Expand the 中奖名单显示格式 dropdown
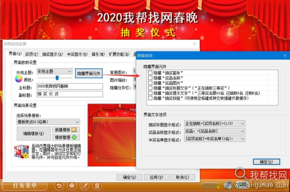The width and height of the screenshot is (290, 192). 215,139
